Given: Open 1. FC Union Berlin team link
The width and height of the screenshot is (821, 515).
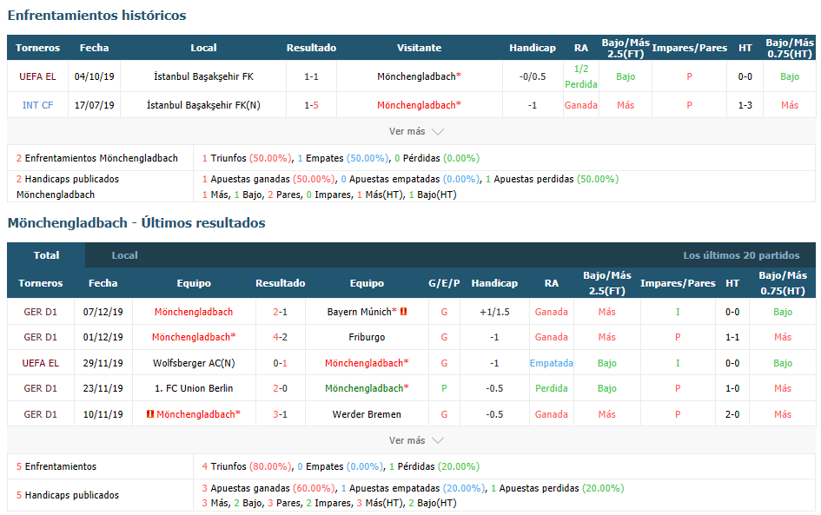Looking at the screenshot, I should point(194,388).
